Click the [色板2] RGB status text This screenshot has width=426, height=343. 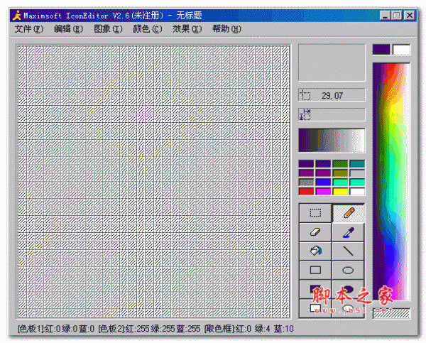[x=149, y=329]
